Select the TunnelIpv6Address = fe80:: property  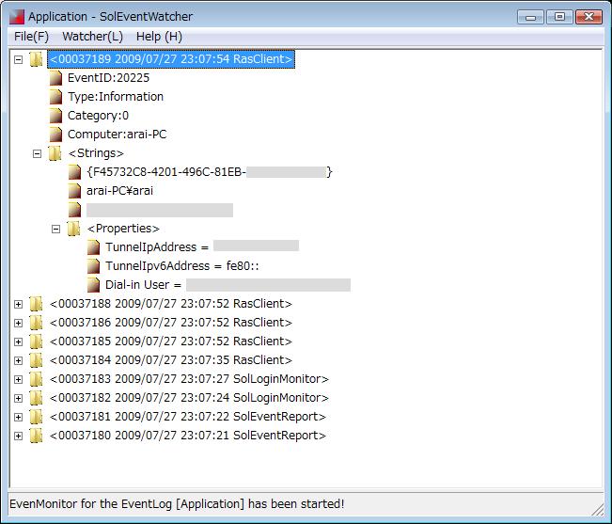(182, 266)
